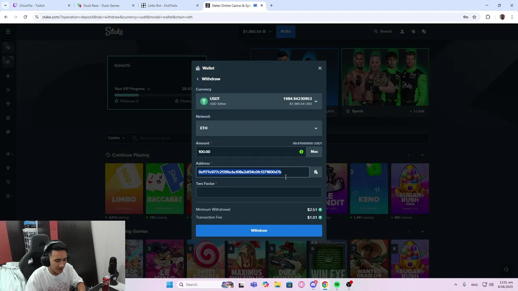Expand the balance dropdown arrow in header
This screenshot has width=518, height=291.
[270, 32]
